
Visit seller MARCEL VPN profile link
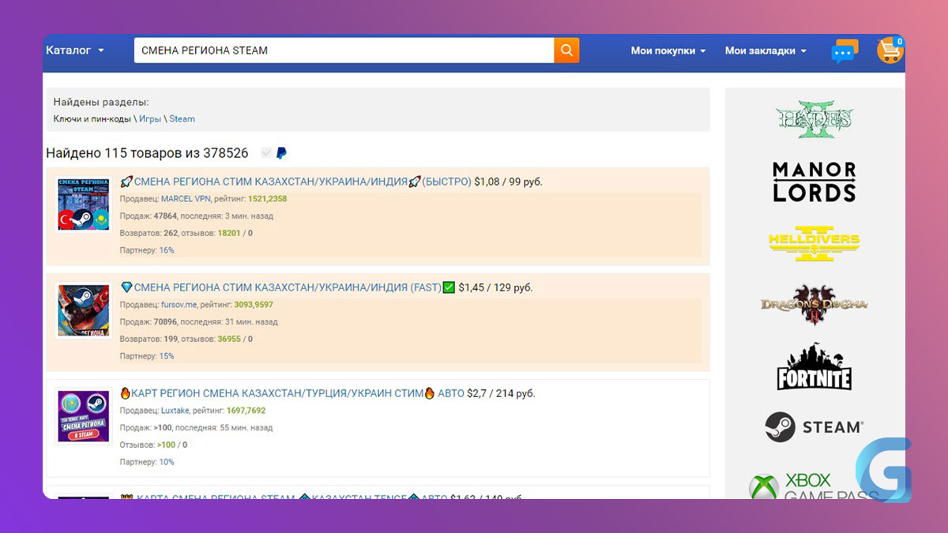pos(185,199)
